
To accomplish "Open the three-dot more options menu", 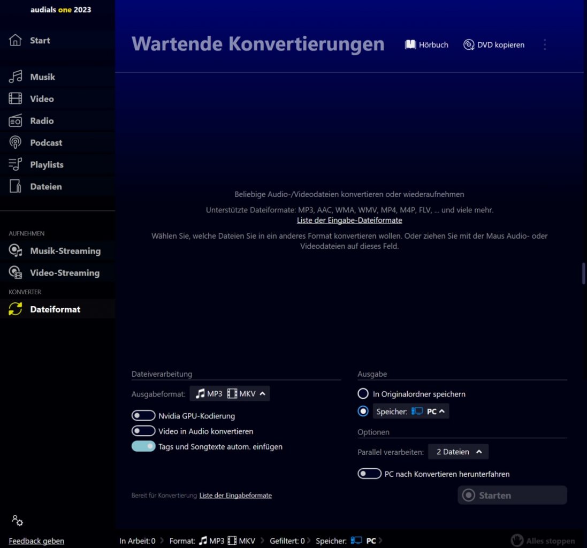I will point(545,44).
